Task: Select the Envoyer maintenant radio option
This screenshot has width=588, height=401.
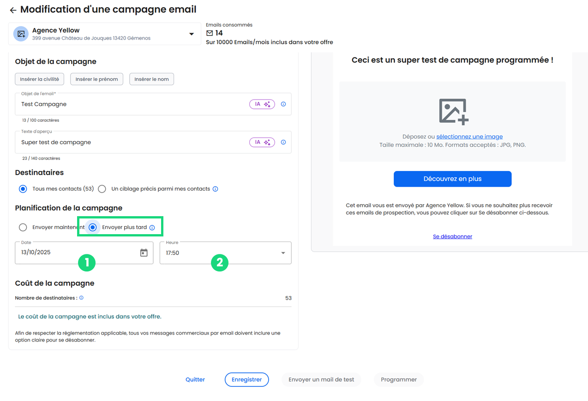Action: click(x=23, y=227)
